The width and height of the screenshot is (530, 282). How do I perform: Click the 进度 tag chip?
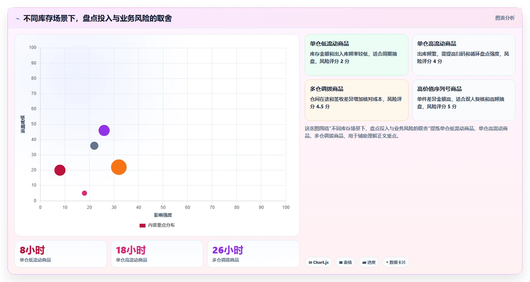(x=369, y=262)
